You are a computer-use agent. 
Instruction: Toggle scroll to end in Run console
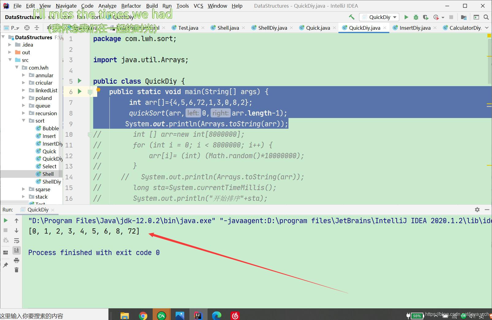click(17, 250)
